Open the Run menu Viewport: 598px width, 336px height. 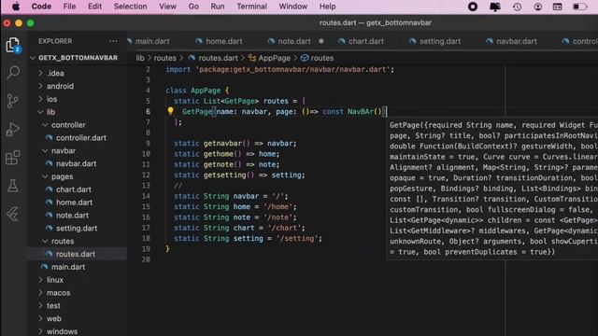pos(218,7)
